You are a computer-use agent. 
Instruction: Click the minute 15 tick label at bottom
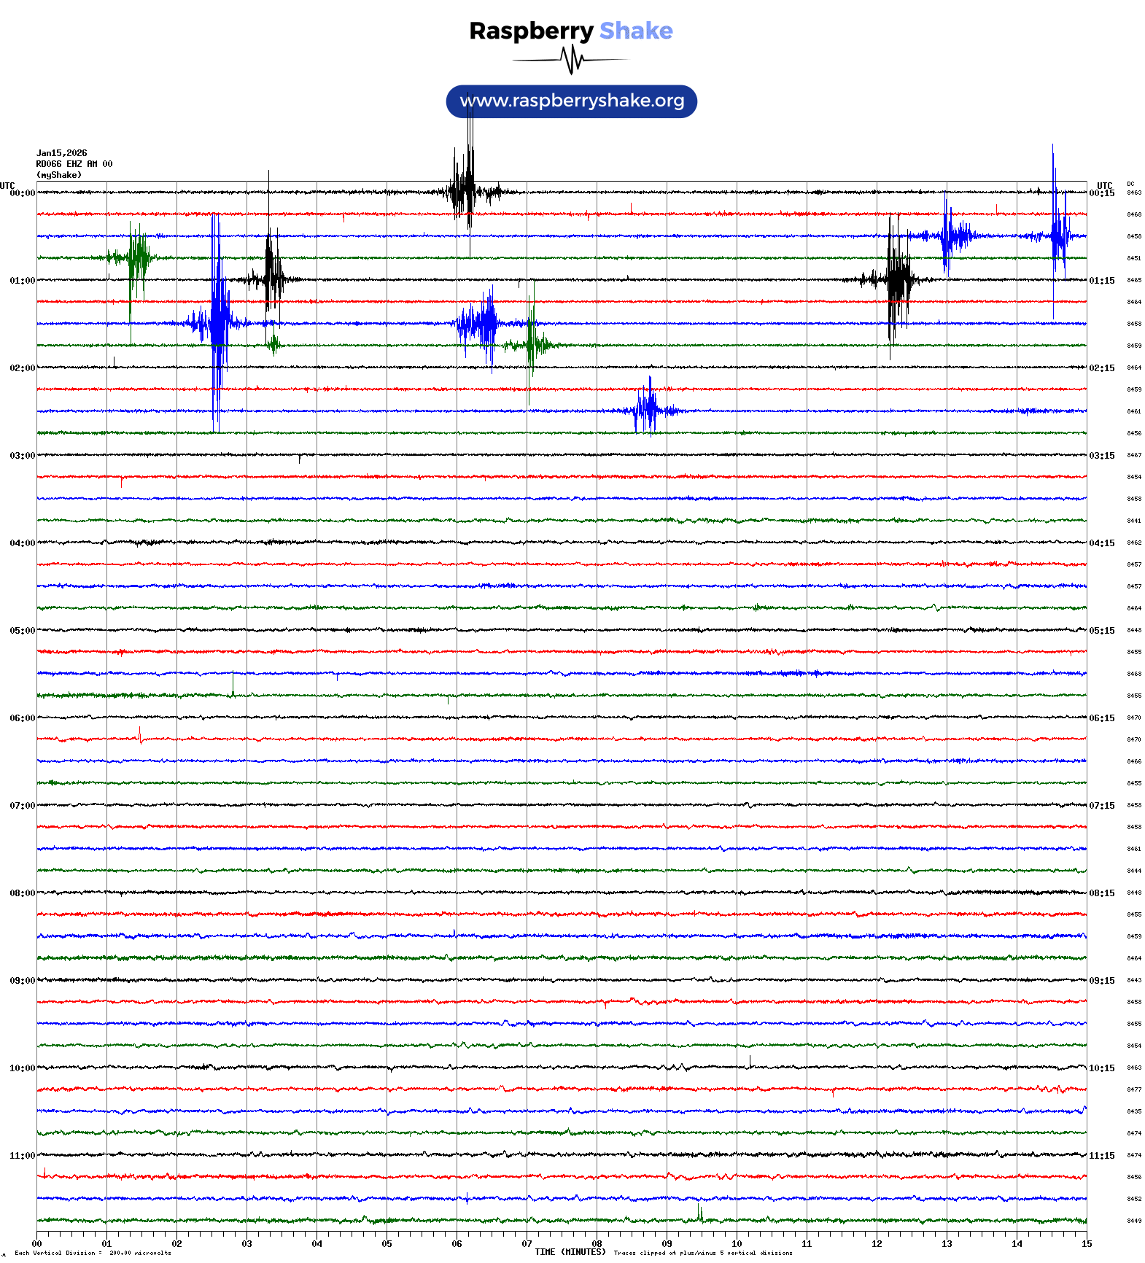(x=1086, y=1244)
